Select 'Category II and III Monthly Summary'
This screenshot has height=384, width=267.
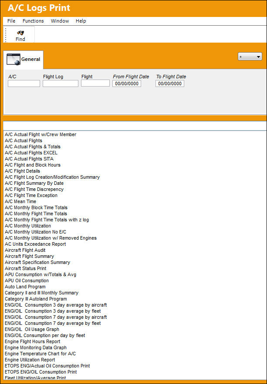pos(42,293)
